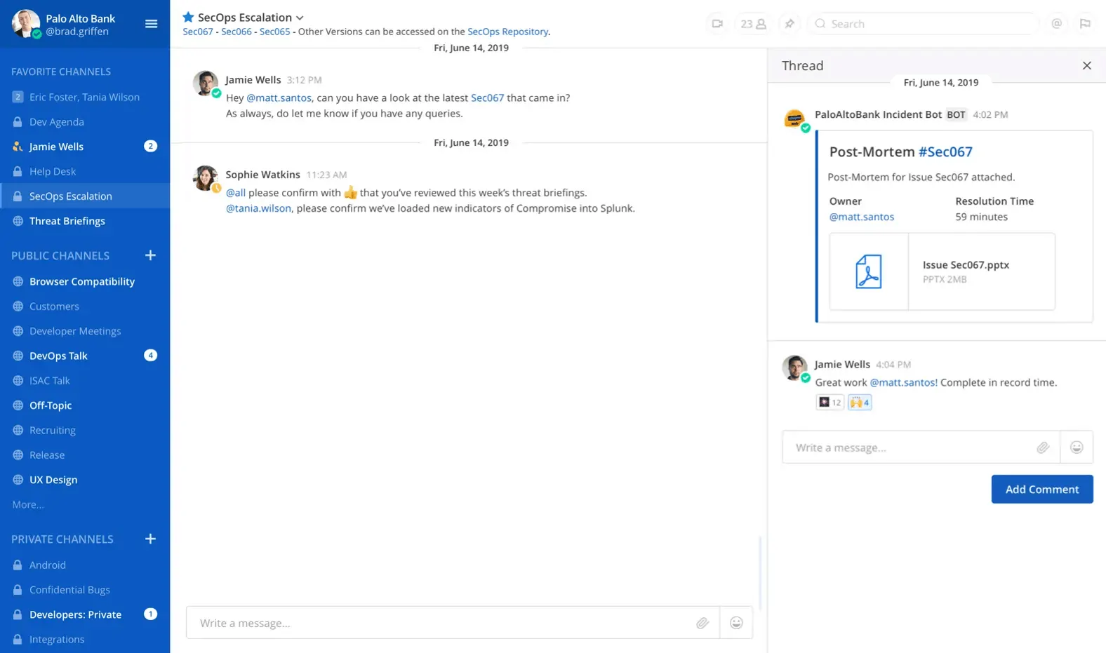Open the hamburger main menu

pos(151,24)
